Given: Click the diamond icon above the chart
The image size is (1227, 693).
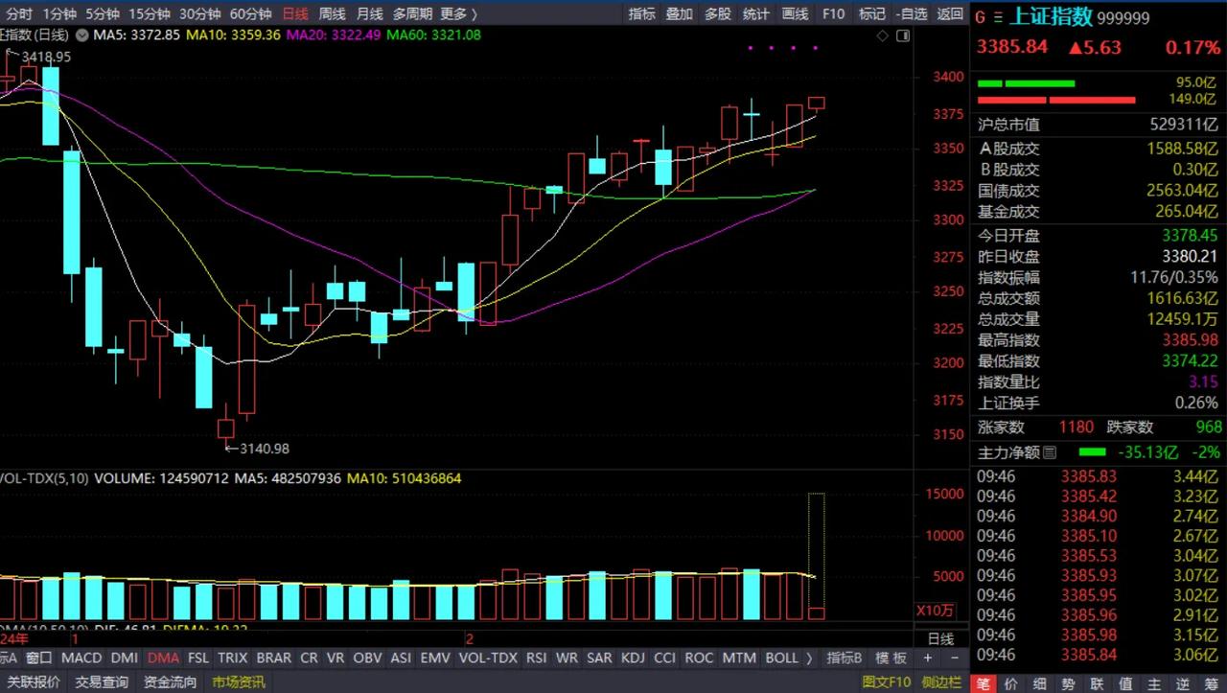Looking at the screenshot, I should 882,35.
